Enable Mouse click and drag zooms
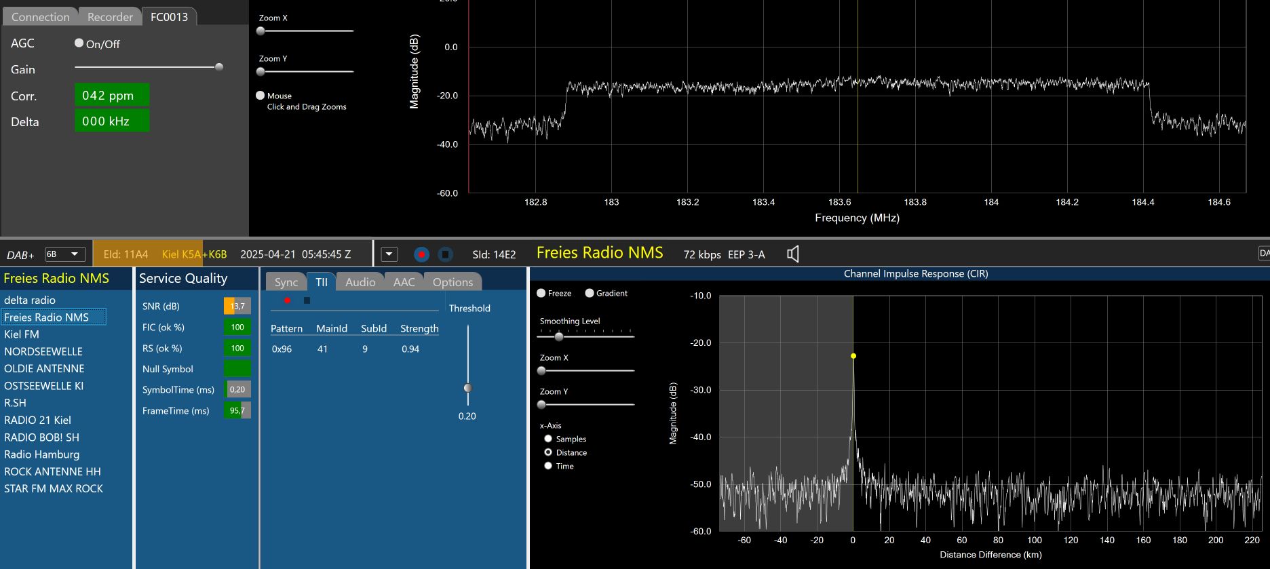Image resolution: width=1270 pixels, height=569 pixels. point(261,96)
